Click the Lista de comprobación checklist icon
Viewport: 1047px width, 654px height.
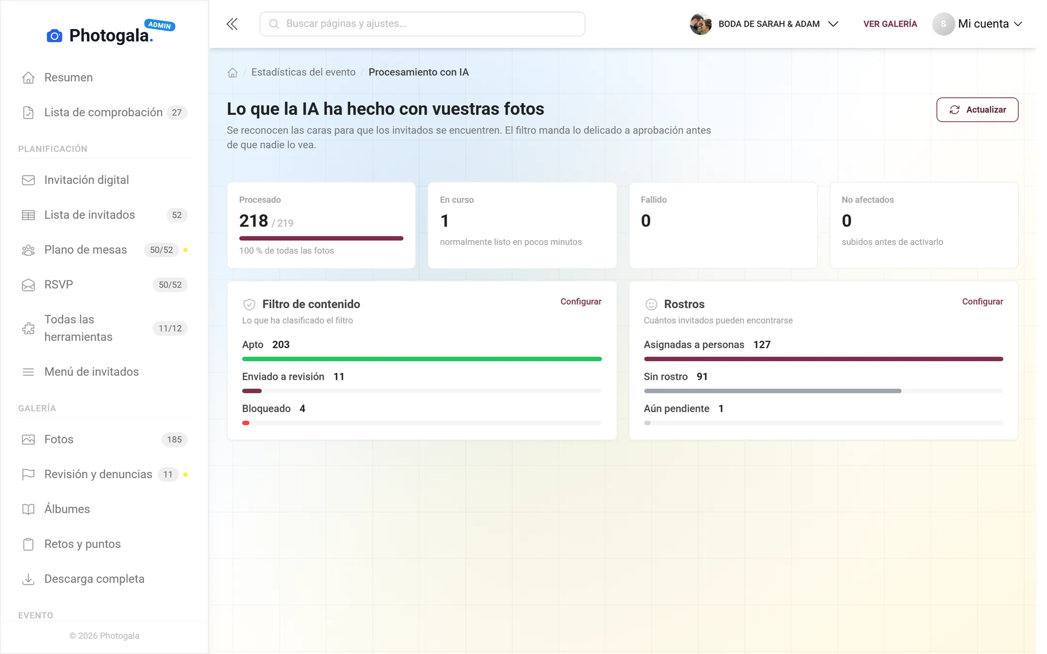(x=28, y=112)
